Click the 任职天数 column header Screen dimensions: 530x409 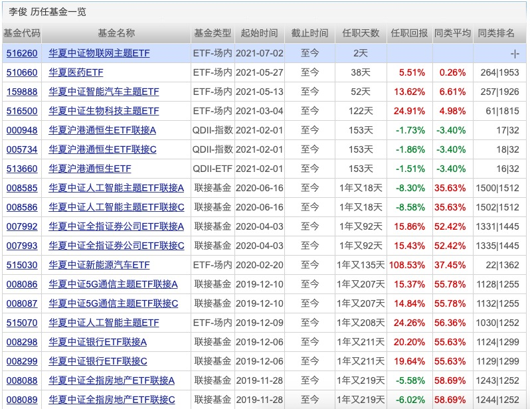pos(361,33)
